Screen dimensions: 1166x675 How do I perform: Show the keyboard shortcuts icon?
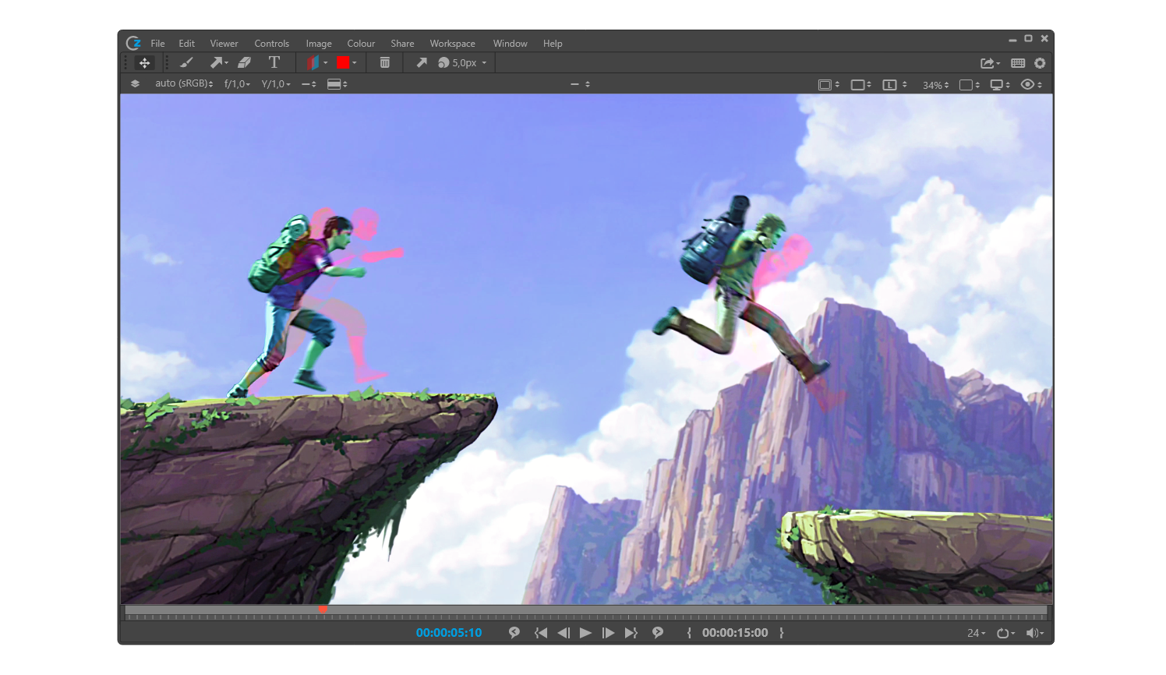(1018, 63)
